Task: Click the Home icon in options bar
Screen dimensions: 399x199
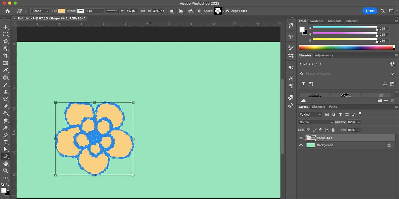Action: pyautogui.click(x=8, y=11)
